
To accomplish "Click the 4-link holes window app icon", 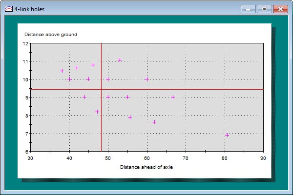I will (9, 9).
